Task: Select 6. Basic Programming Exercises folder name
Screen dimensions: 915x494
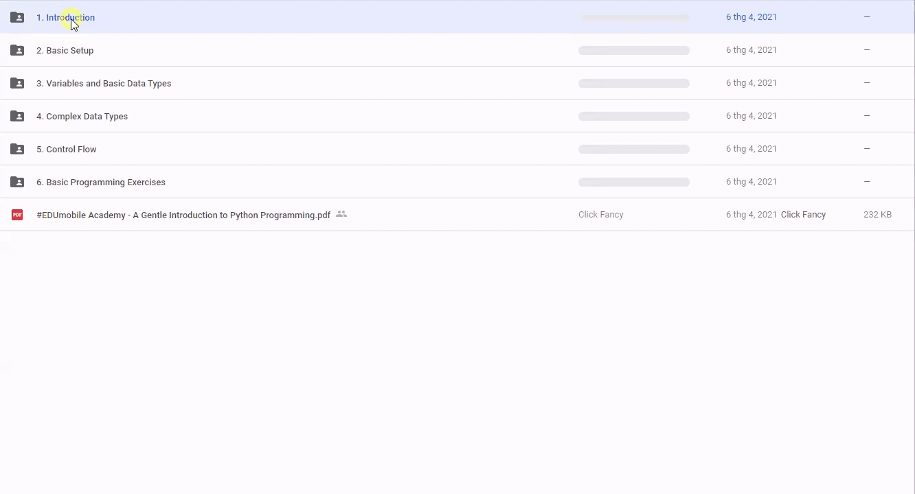Action: click(101, 182)
